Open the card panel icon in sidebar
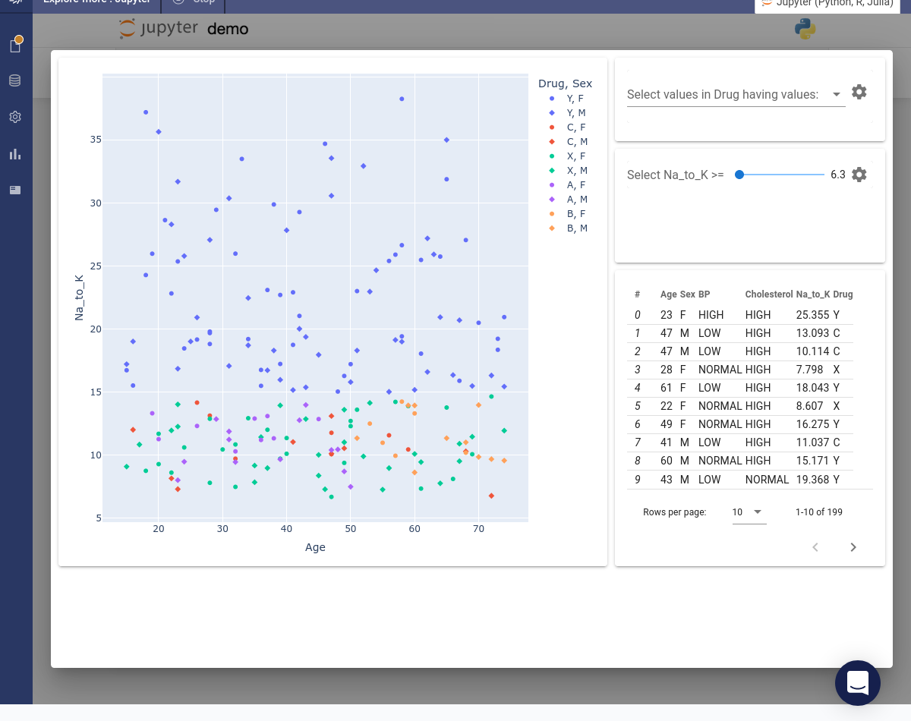Image resolution: width=911 pixels, height=721 pixels. pyautogui.click(x=15, y=190)
